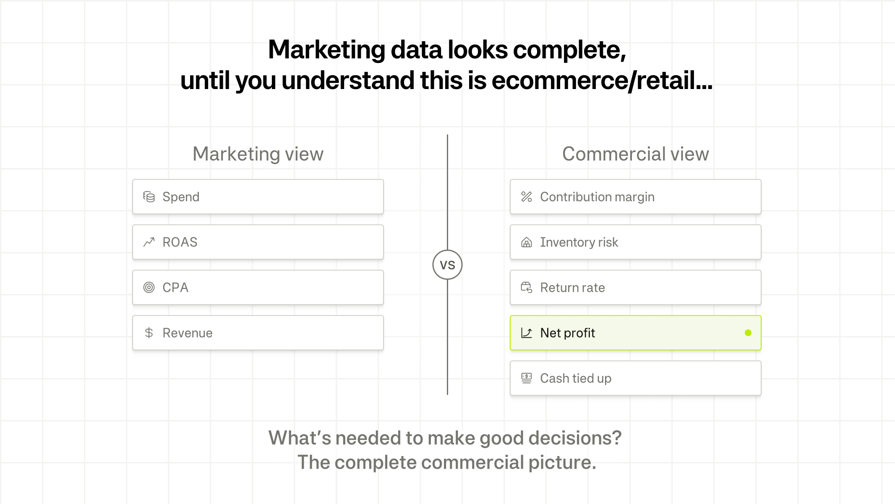The height and width of the screenshot is (504, 895).
Task: Click the Marketing view heading
Action: [258, 154]
